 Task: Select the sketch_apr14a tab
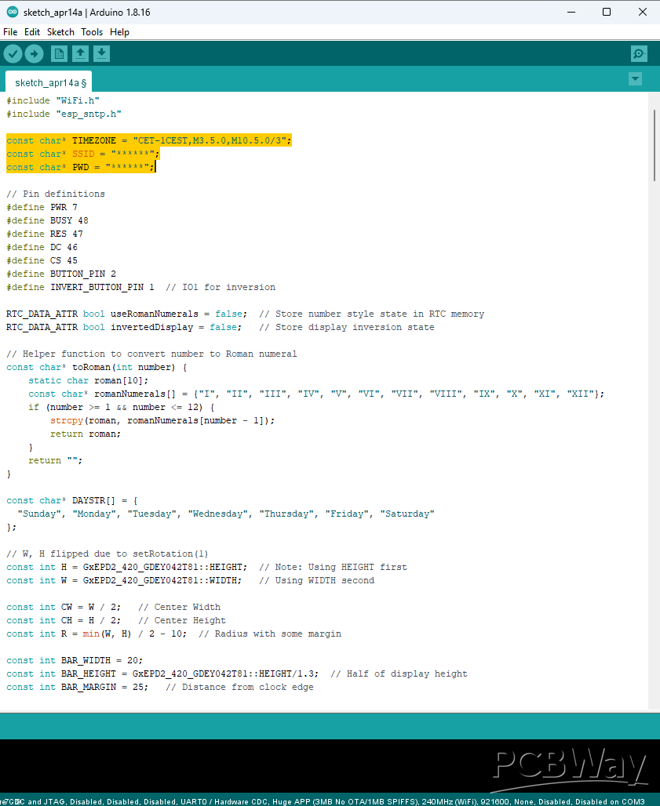(49, 82)
